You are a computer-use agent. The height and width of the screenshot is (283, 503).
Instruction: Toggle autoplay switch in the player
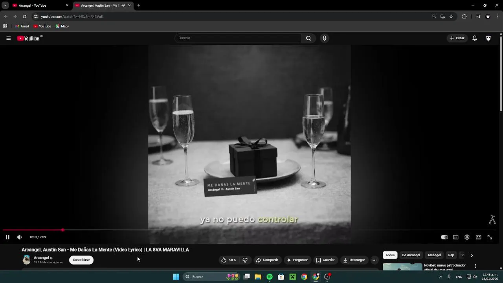pos(444,237)
